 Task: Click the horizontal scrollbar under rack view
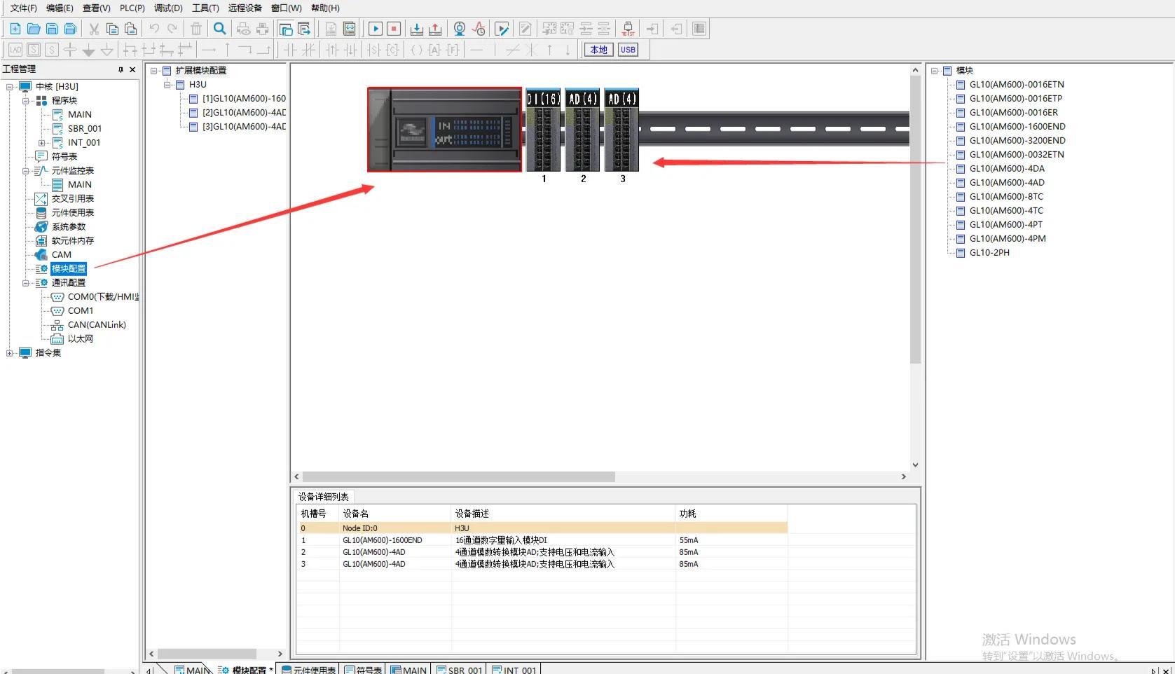pyautogui.click(x=459, y=476)
